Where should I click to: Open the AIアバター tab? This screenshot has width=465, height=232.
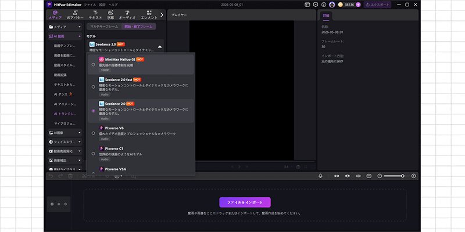[76, 15]
